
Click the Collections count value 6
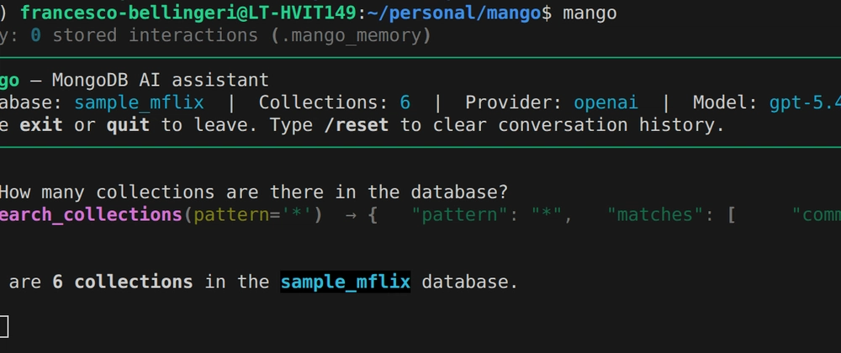coord(405,103)
